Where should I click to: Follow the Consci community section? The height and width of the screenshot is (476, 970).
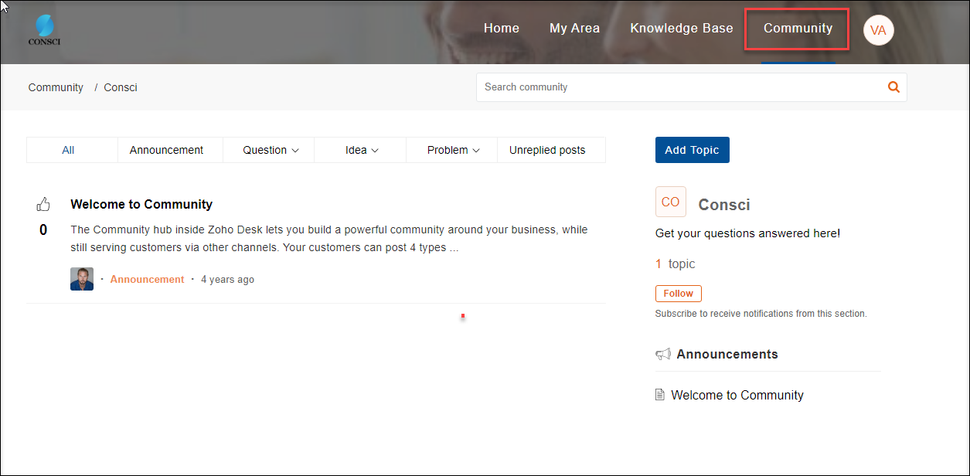679,294
